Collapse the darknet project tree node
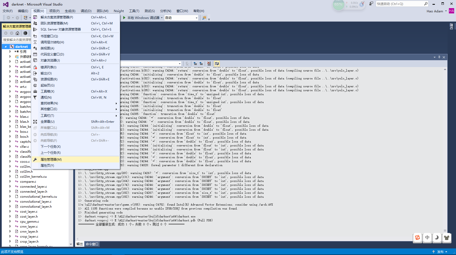Screen dimensions: 456x255 point(6,47)
